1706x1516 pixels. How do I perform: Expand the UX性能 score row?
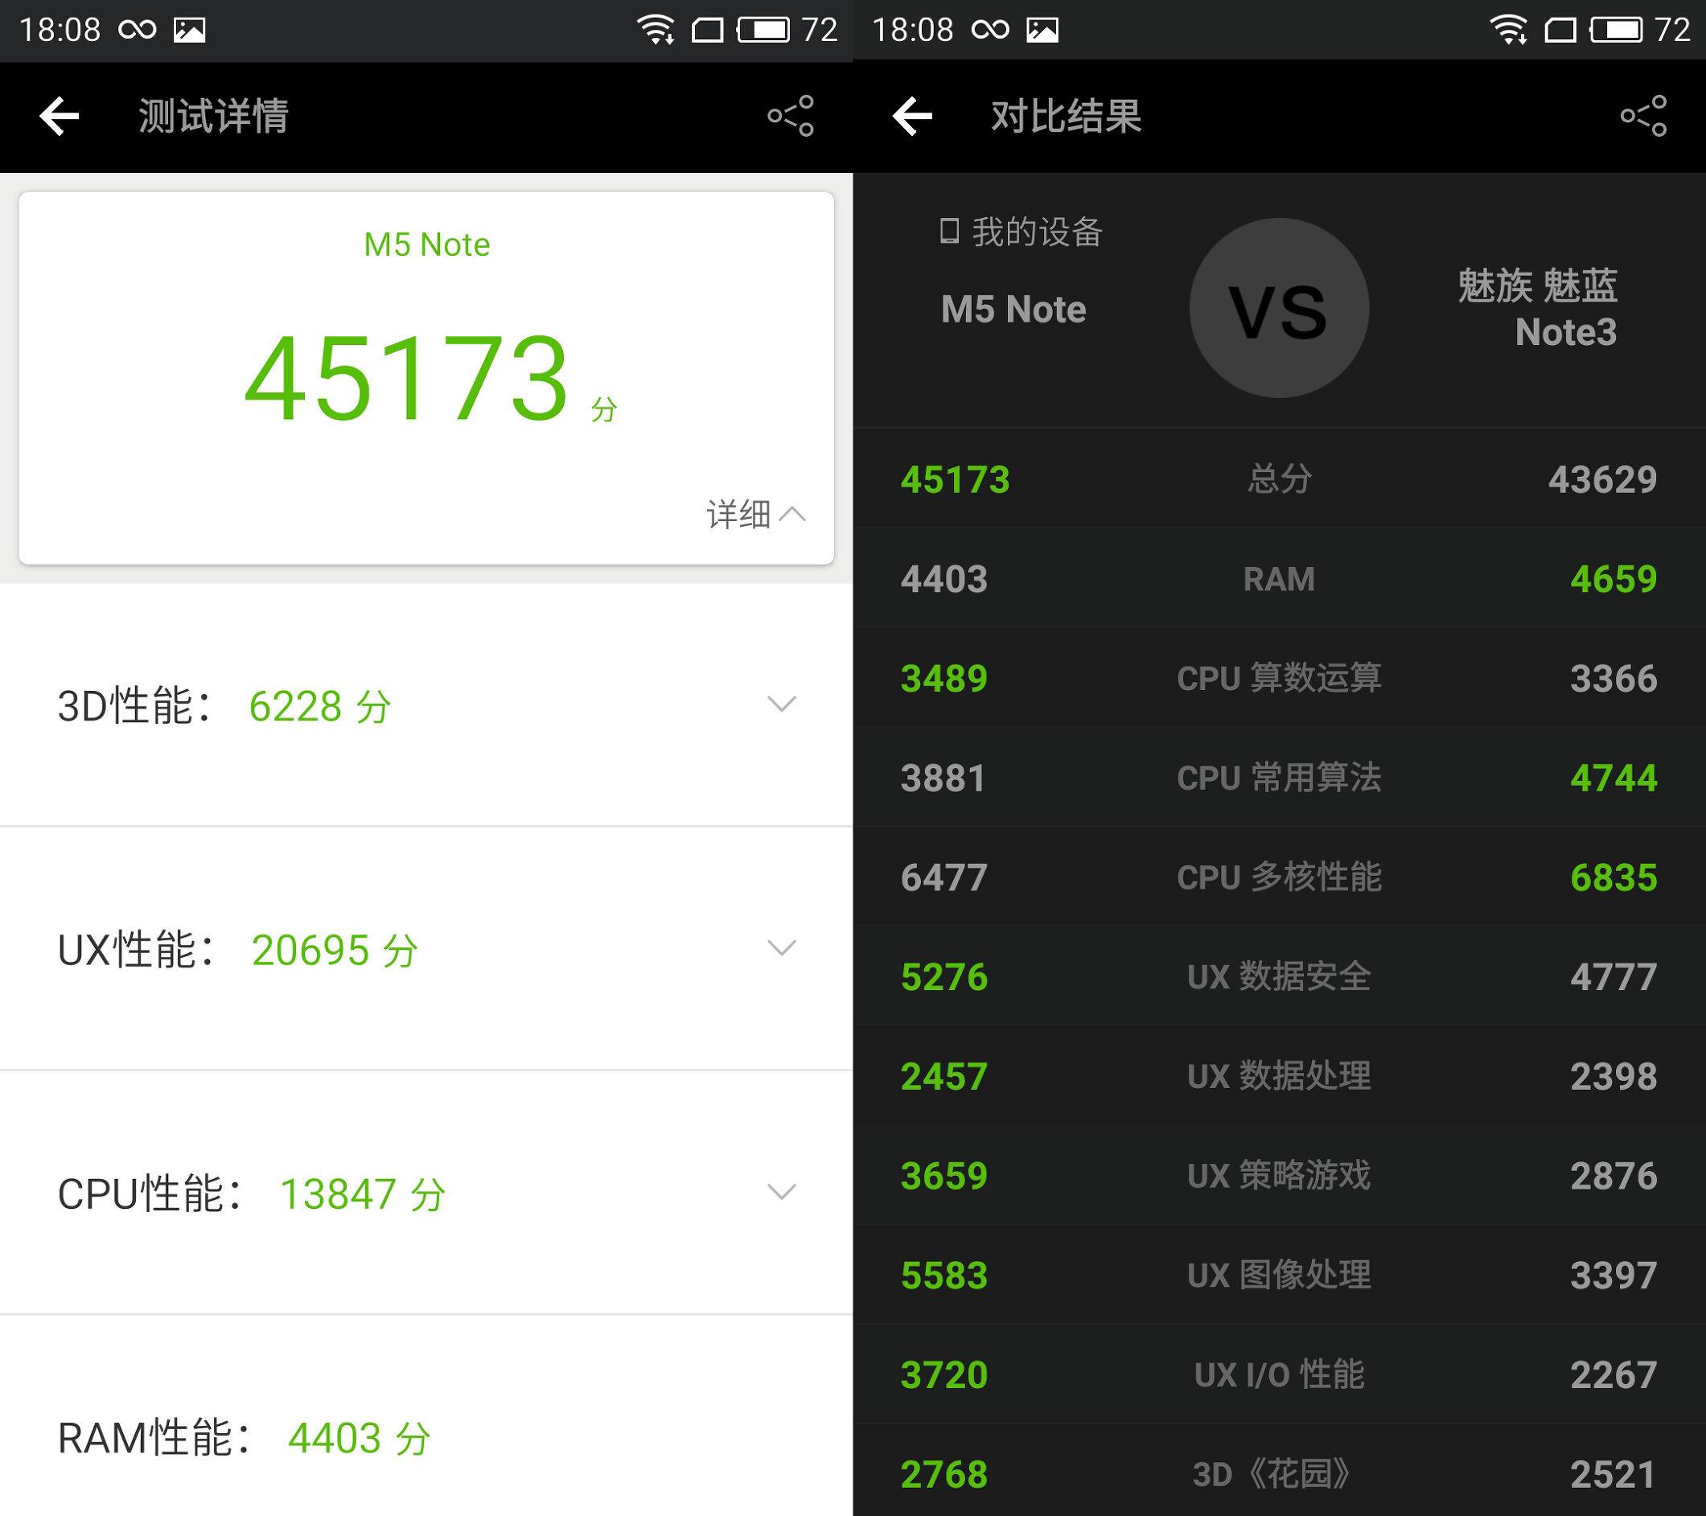coord(781,949)
